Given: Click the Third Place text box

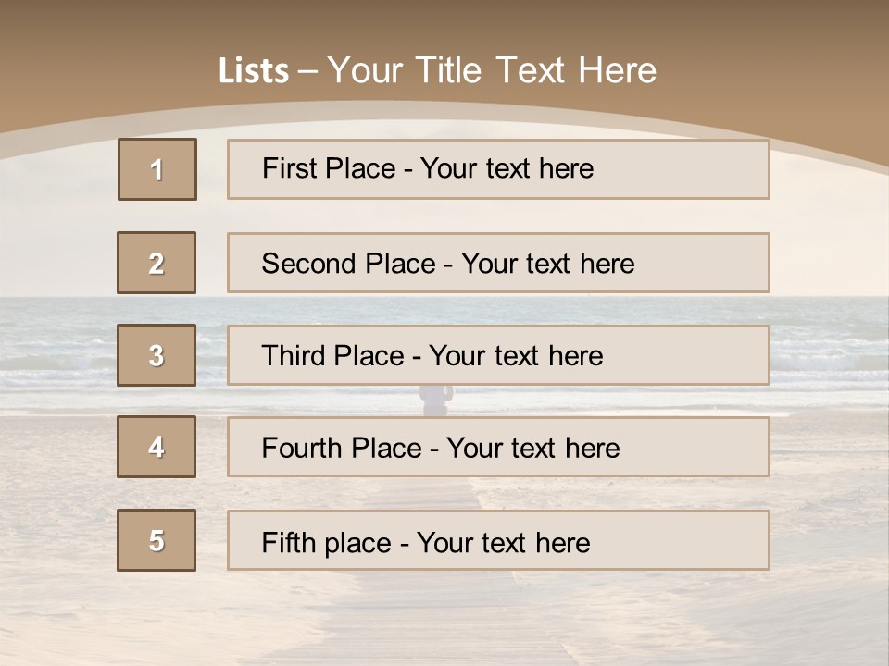Looking at the screenshot, I should pyautogui.click(x=498, y=355).
